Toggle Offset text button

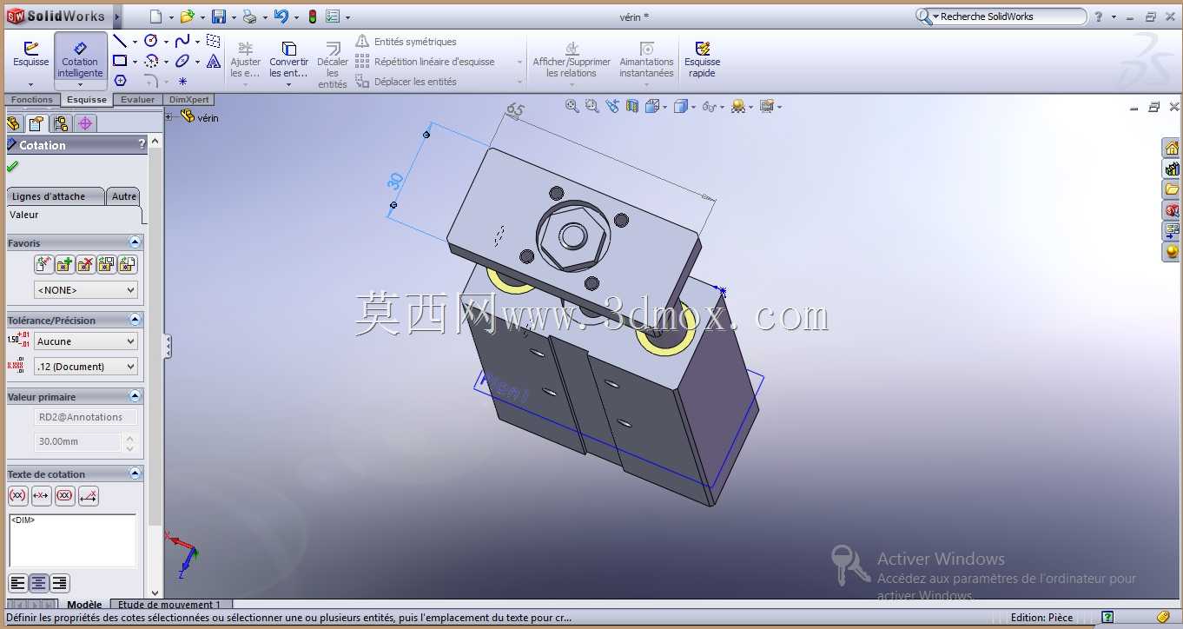tap(88, 496)
